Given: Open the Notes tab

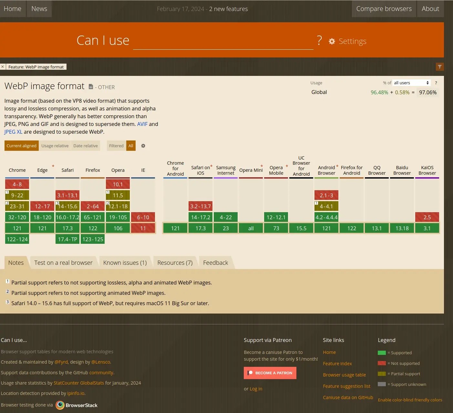Looking at the screenshot, I should pos(16,263).
